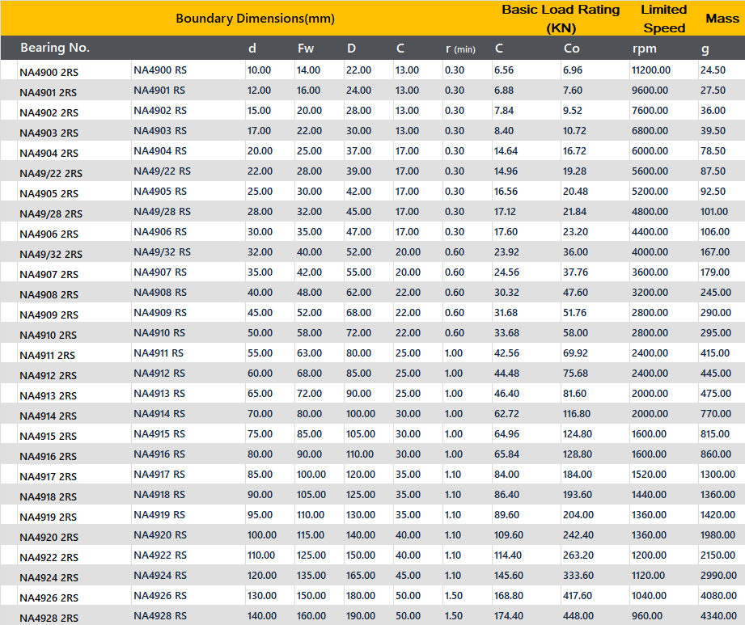Click Co value '19.28' in NA49/22 row

click(x=574, y=171)
